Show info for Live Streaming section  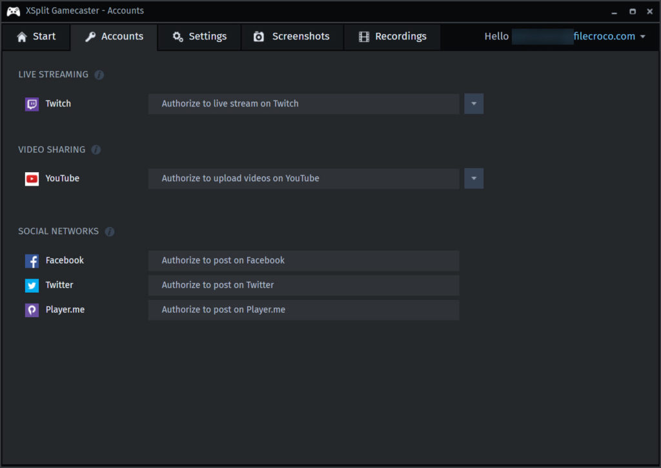click(99, 75)
